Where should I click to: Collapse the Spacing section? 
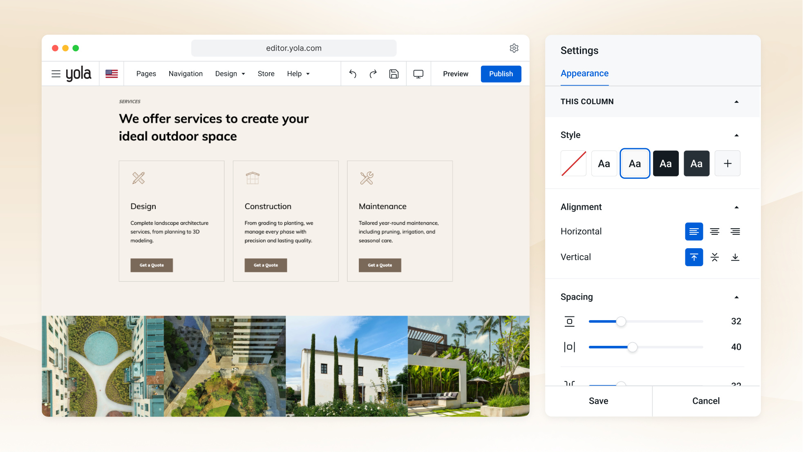coord(736,297)
